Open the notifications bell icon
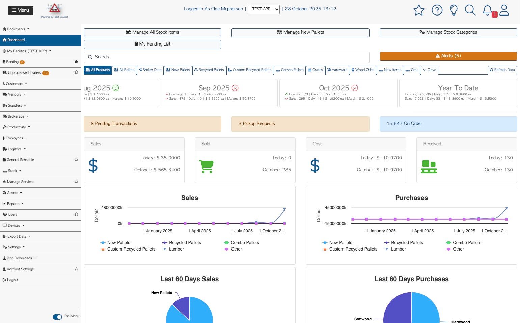 488,10
